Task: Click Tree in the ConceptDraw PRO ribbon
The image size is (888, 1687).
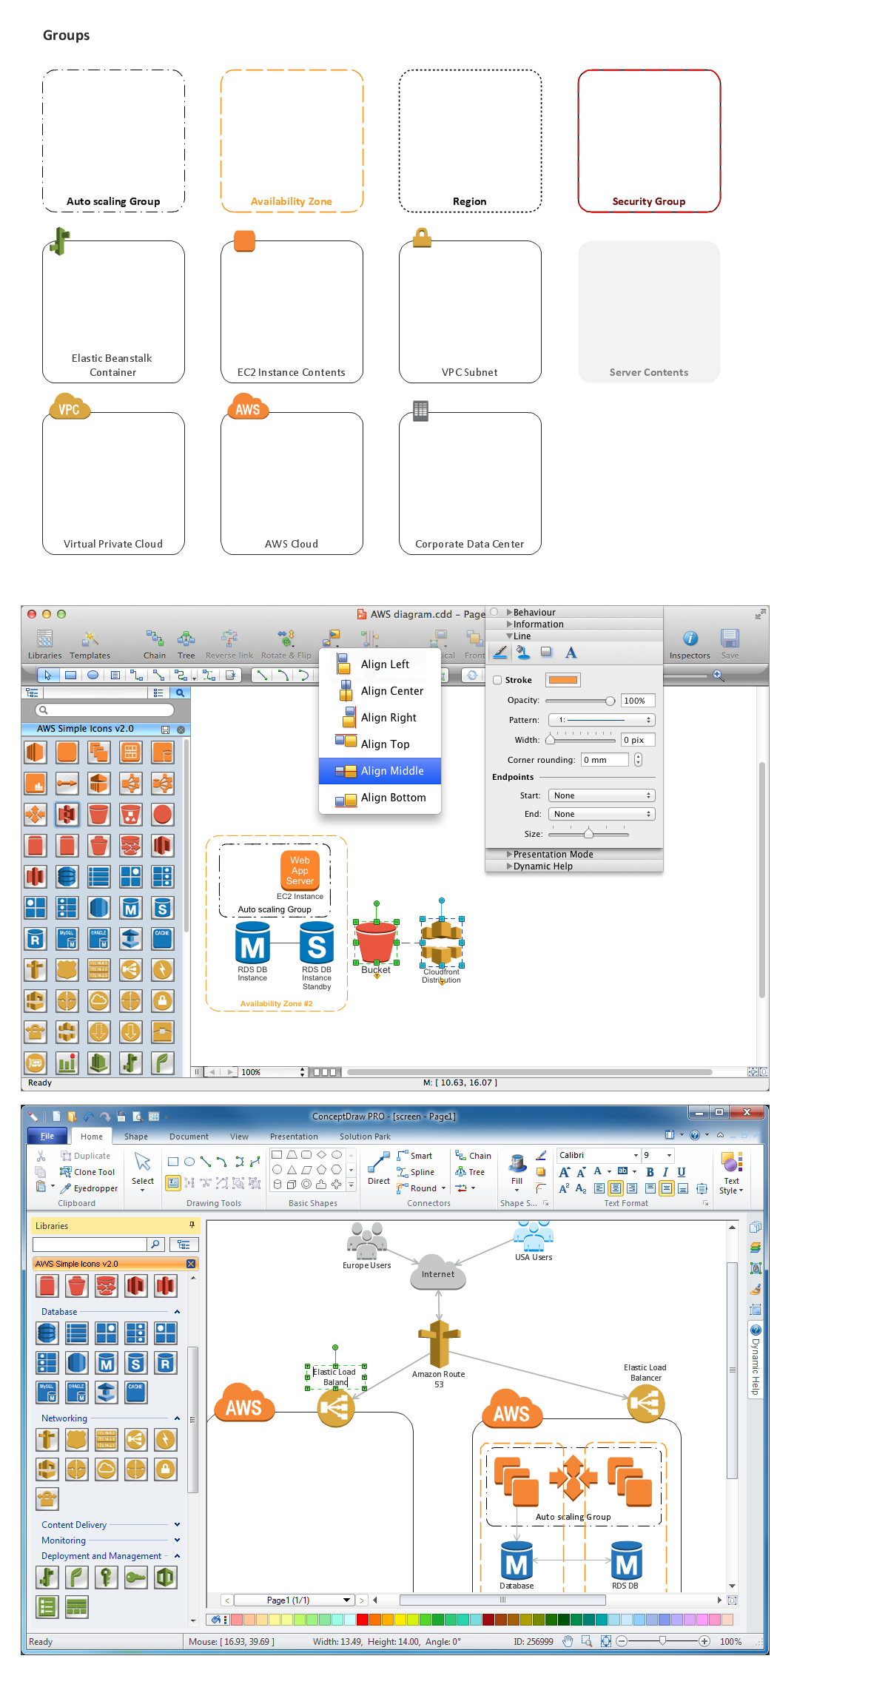Action: 470,1172
